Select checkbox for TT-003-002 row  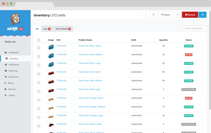click(39, 83)
